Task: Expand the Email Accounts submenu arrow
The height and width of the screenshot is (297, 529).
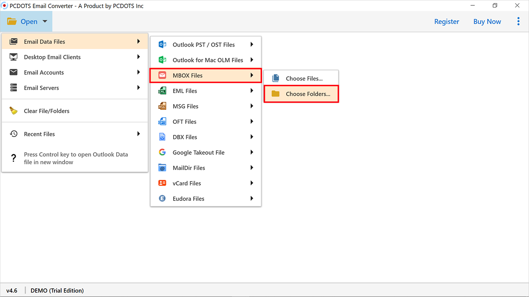Action: 138,72
